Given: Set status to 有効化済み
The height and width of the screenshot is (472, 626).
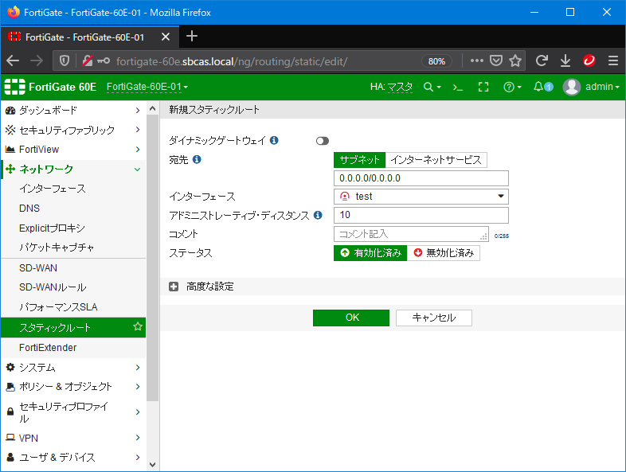Looking at the screenshot, I should click(x=370, y=253).
